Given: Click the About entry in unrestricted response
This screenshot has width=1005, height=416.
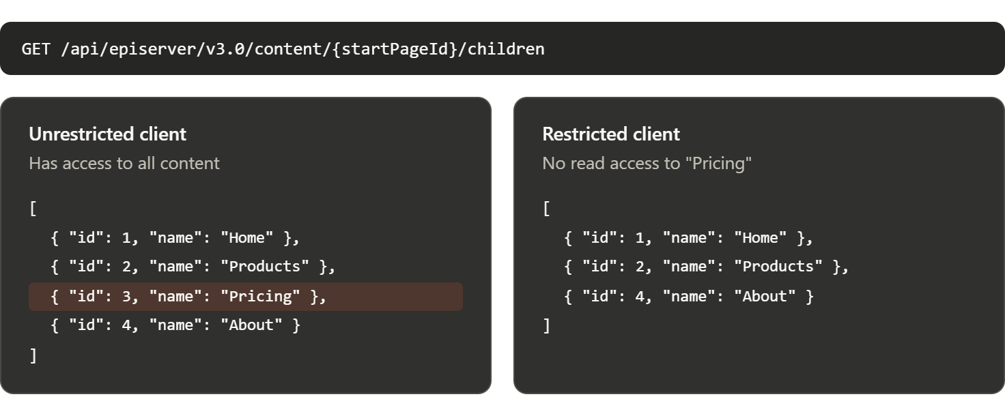Looking at the screenshot, I should tap(175, 325).
